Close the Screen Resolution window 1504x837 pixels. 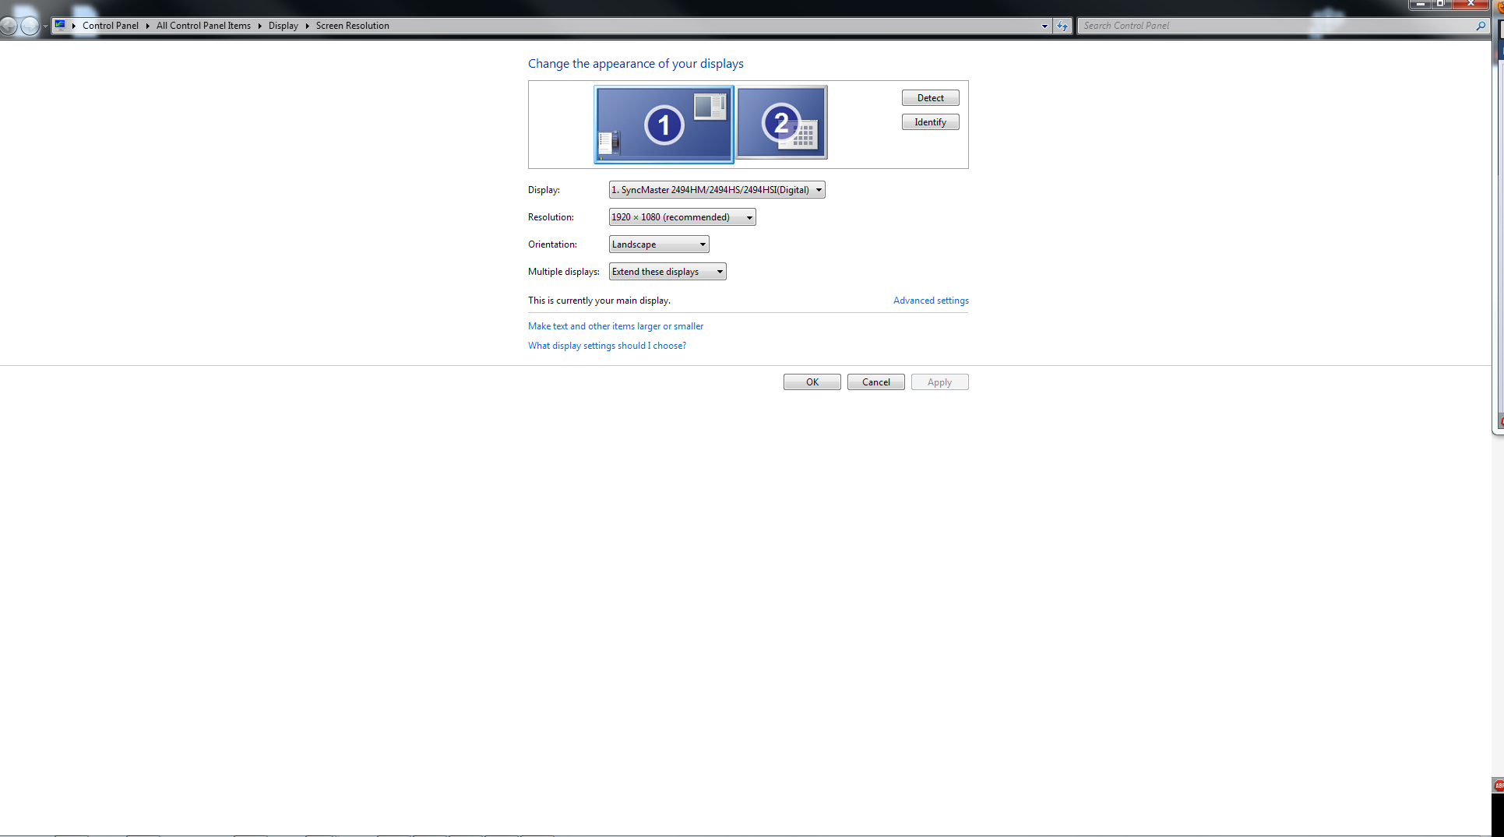[x=1471, y=4]
